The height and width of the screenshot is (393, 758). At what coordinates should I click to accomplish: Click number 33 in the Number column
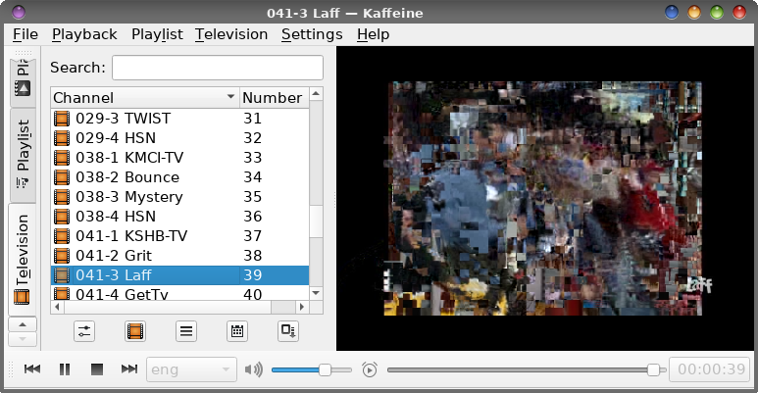pyautogui.click(x=252, y=158)
